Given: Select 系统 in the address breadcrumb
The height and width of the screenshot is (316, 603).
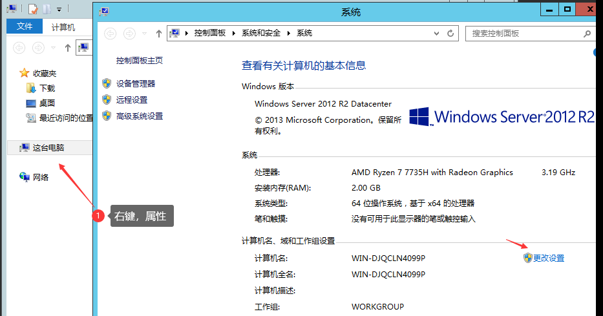Looking at the screenshot, I should point(304,33).
